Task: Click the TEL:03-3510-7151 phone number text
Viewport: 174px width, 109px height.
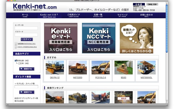Action: pyautogui.click(x=144, y=10)
